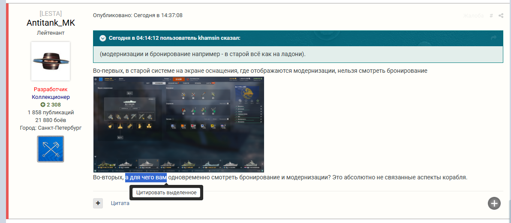Click the flying saucer avatar image
Viewport: 511px width, 223px height.
pos(51,61)
